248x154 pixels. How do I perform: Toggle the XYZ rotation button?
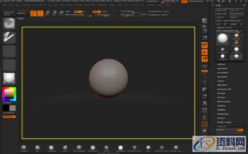204,71
